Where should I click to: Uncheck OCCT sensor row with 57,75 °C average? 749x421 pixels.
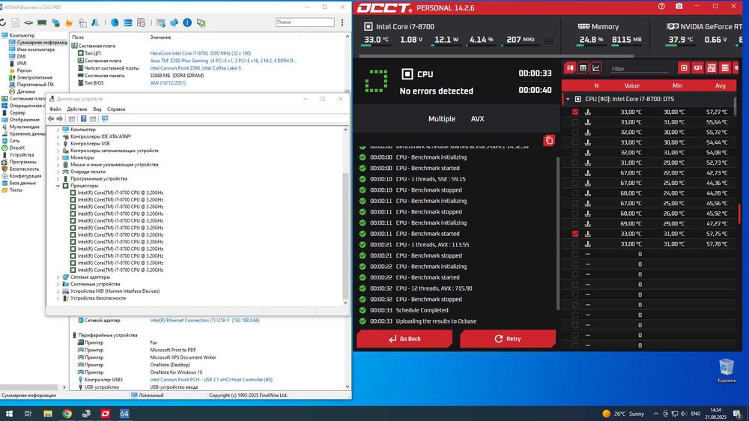[x=575, y=234]
